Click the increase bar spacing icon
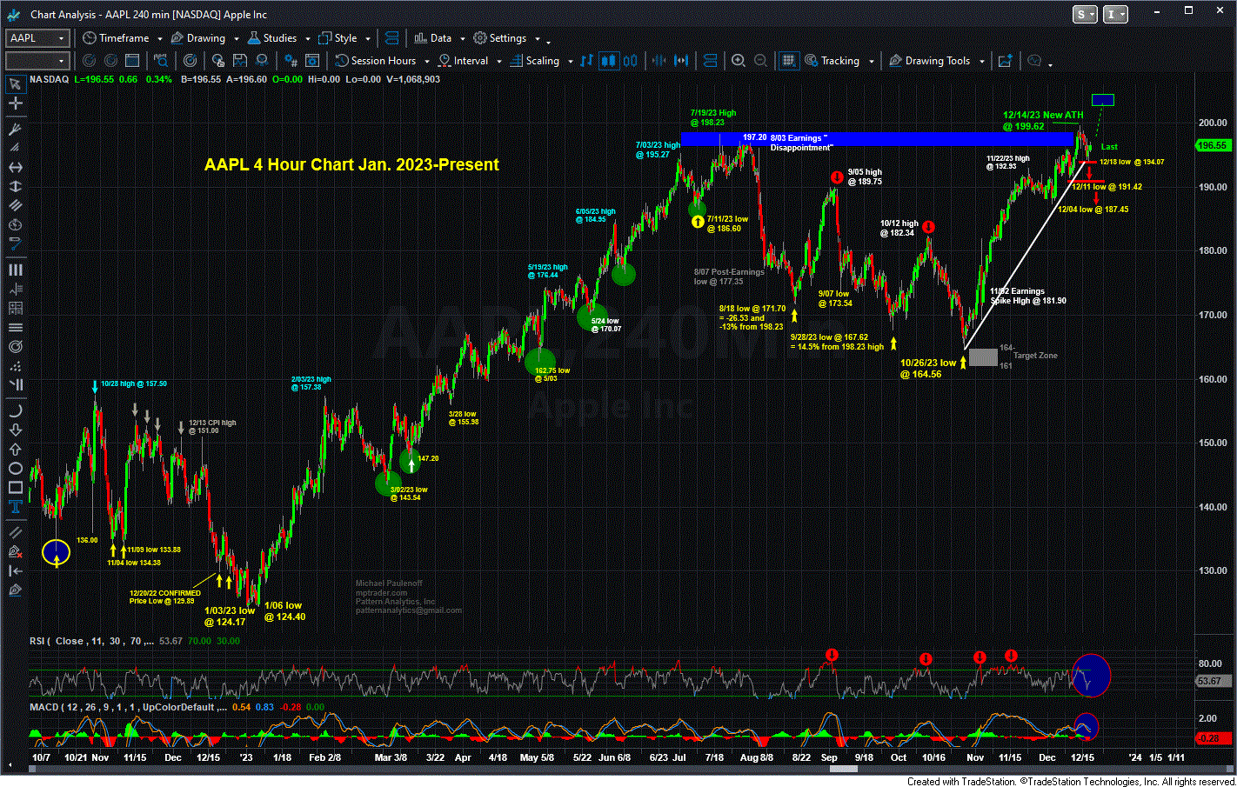This screenshot has height=787, width=1237. [x=681, y=61]
